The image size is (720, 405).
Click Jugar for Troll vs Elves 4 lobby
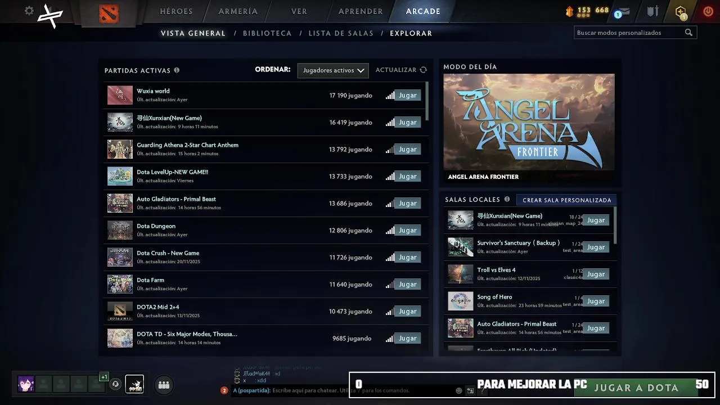[x=596, y=274]
